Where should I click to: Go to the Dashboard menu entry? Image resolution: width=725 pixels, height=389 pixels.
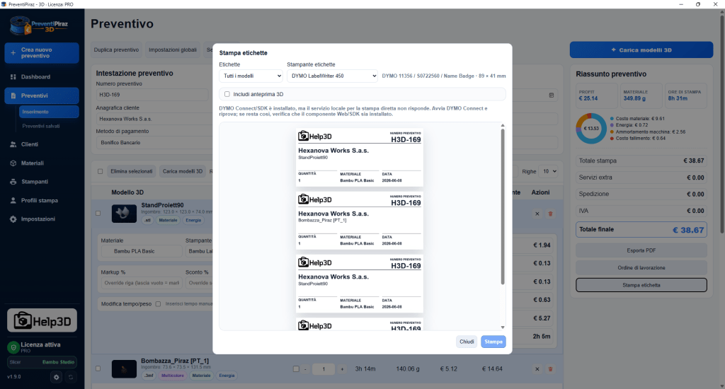pos(42,76)
